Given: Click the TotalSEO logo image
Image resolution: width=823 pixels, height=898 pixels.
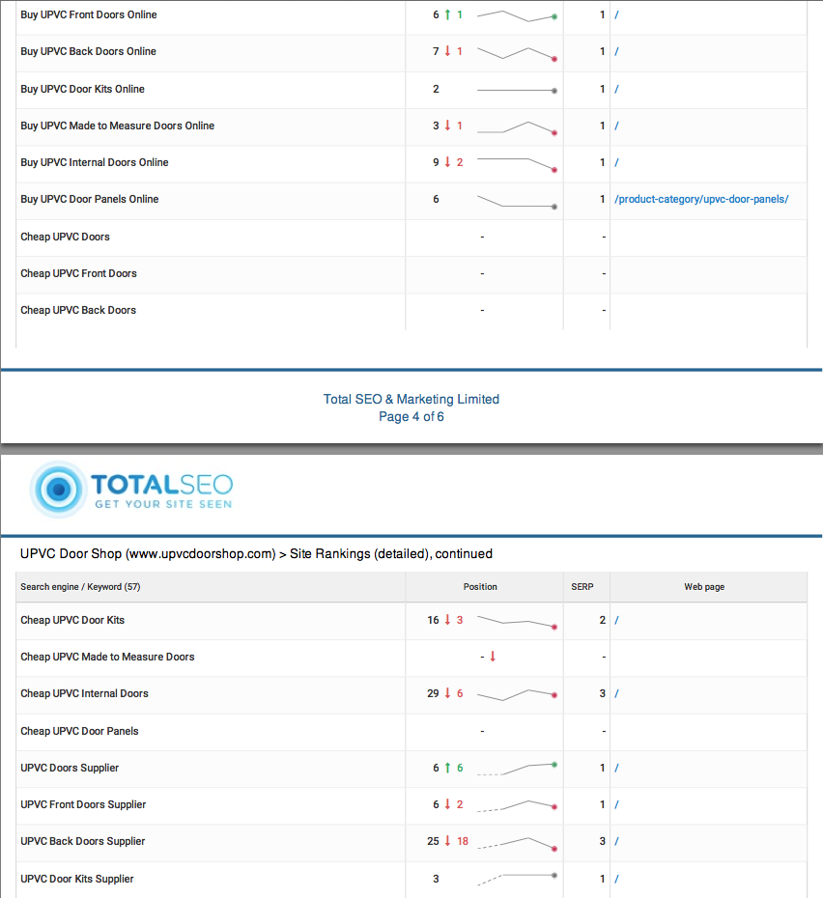Looking at the screenshot, I should click(x=131, y=490).
